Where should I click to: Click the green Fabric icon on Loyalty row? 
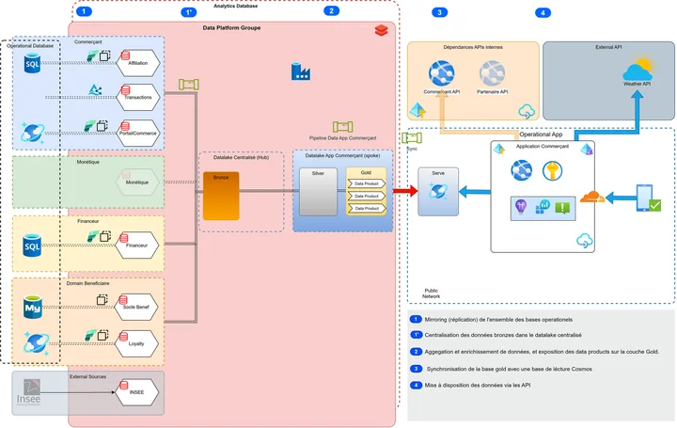[x=90, y=334]
